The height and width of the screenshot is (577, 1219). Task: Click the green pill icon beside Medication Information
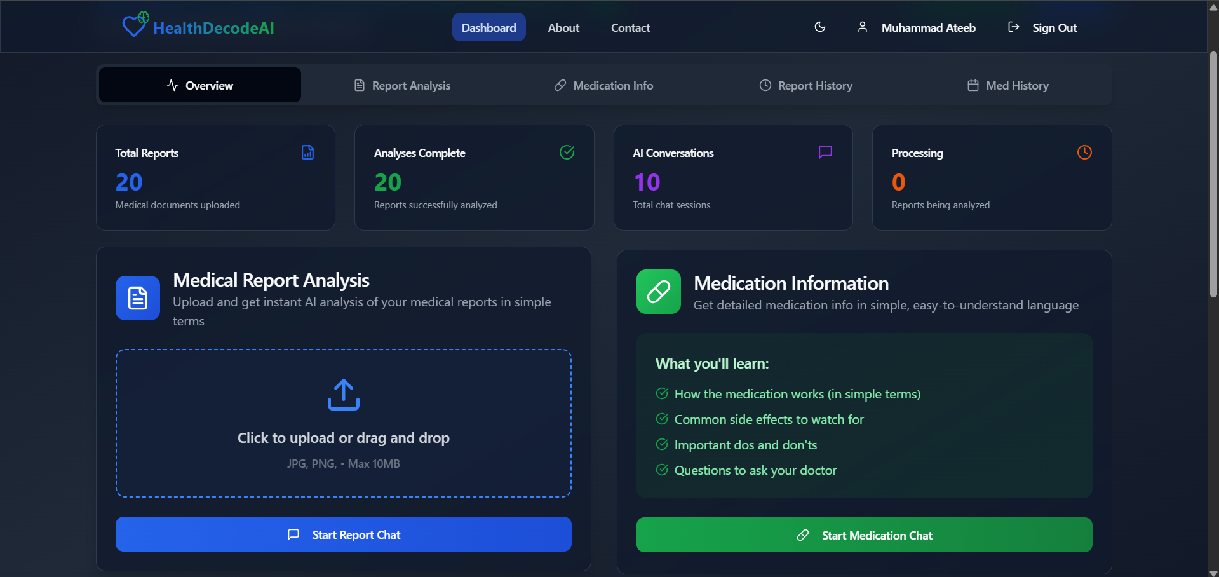[657, 292]
